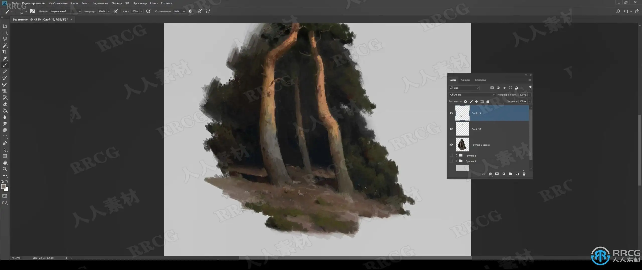Open the Фильтр menu
Image resolution: width=642 pixels, height=270 pixels.
[x=116, y=3]
